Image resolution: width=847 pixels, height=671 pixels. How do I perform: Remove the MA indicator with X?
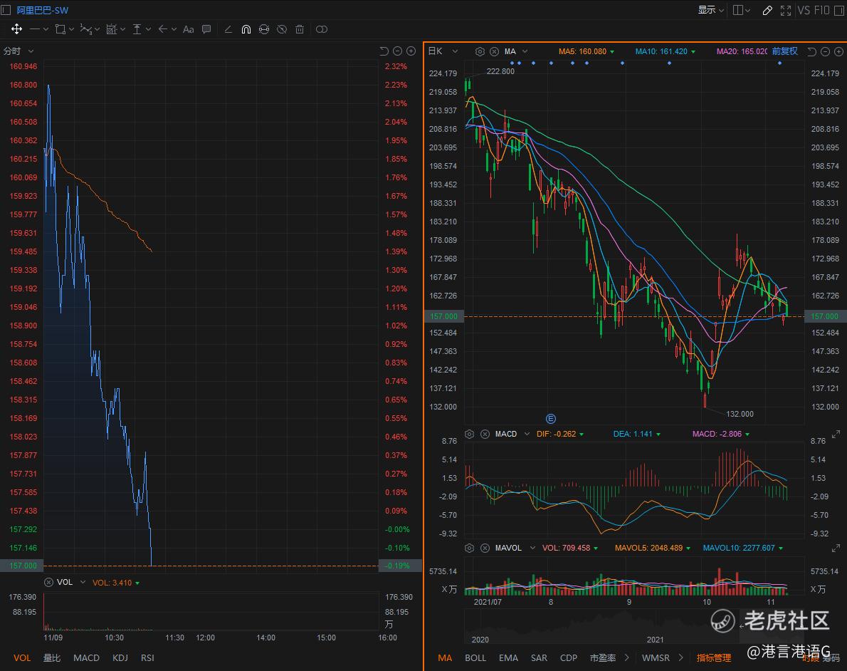[494, 51]
